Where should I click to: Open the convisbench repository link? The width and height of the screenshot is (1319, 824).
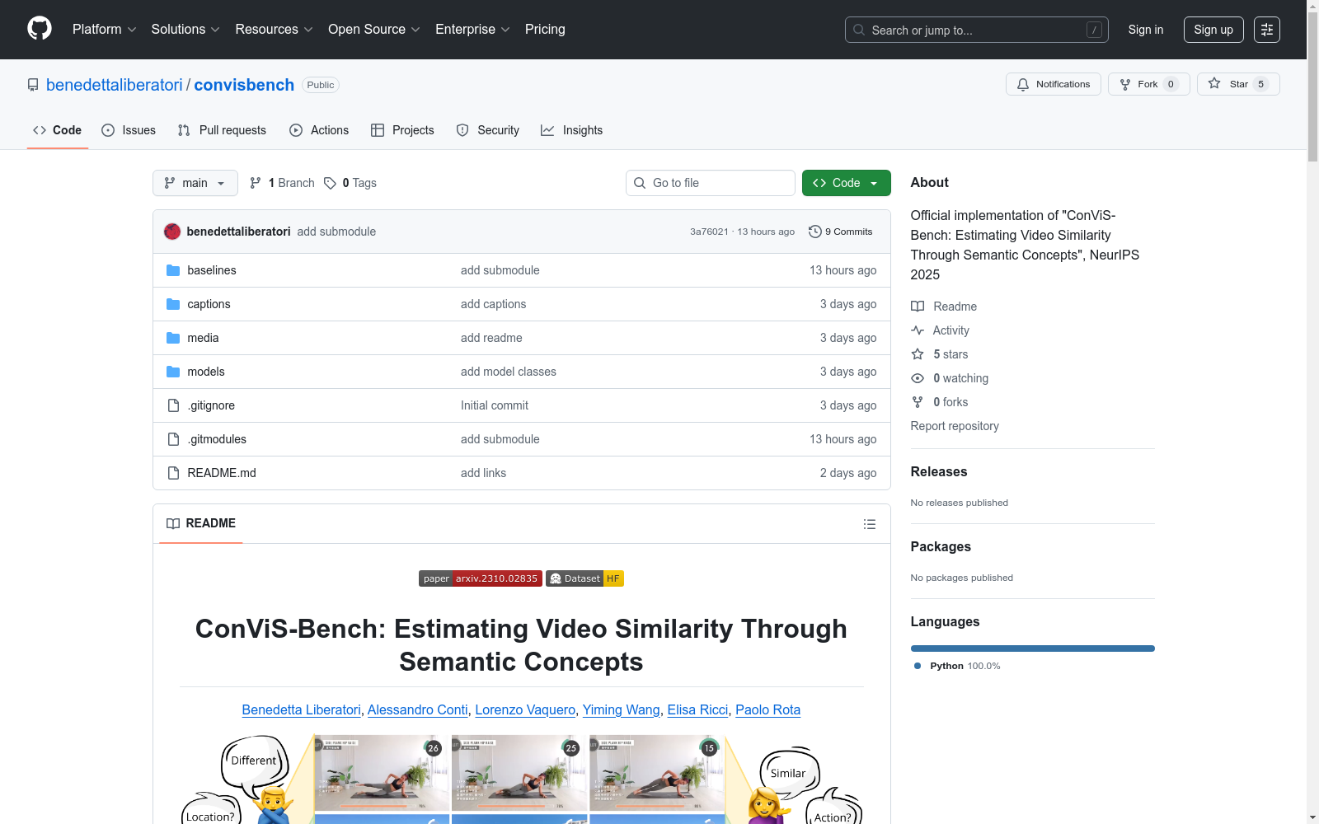[x=244, y=85]
